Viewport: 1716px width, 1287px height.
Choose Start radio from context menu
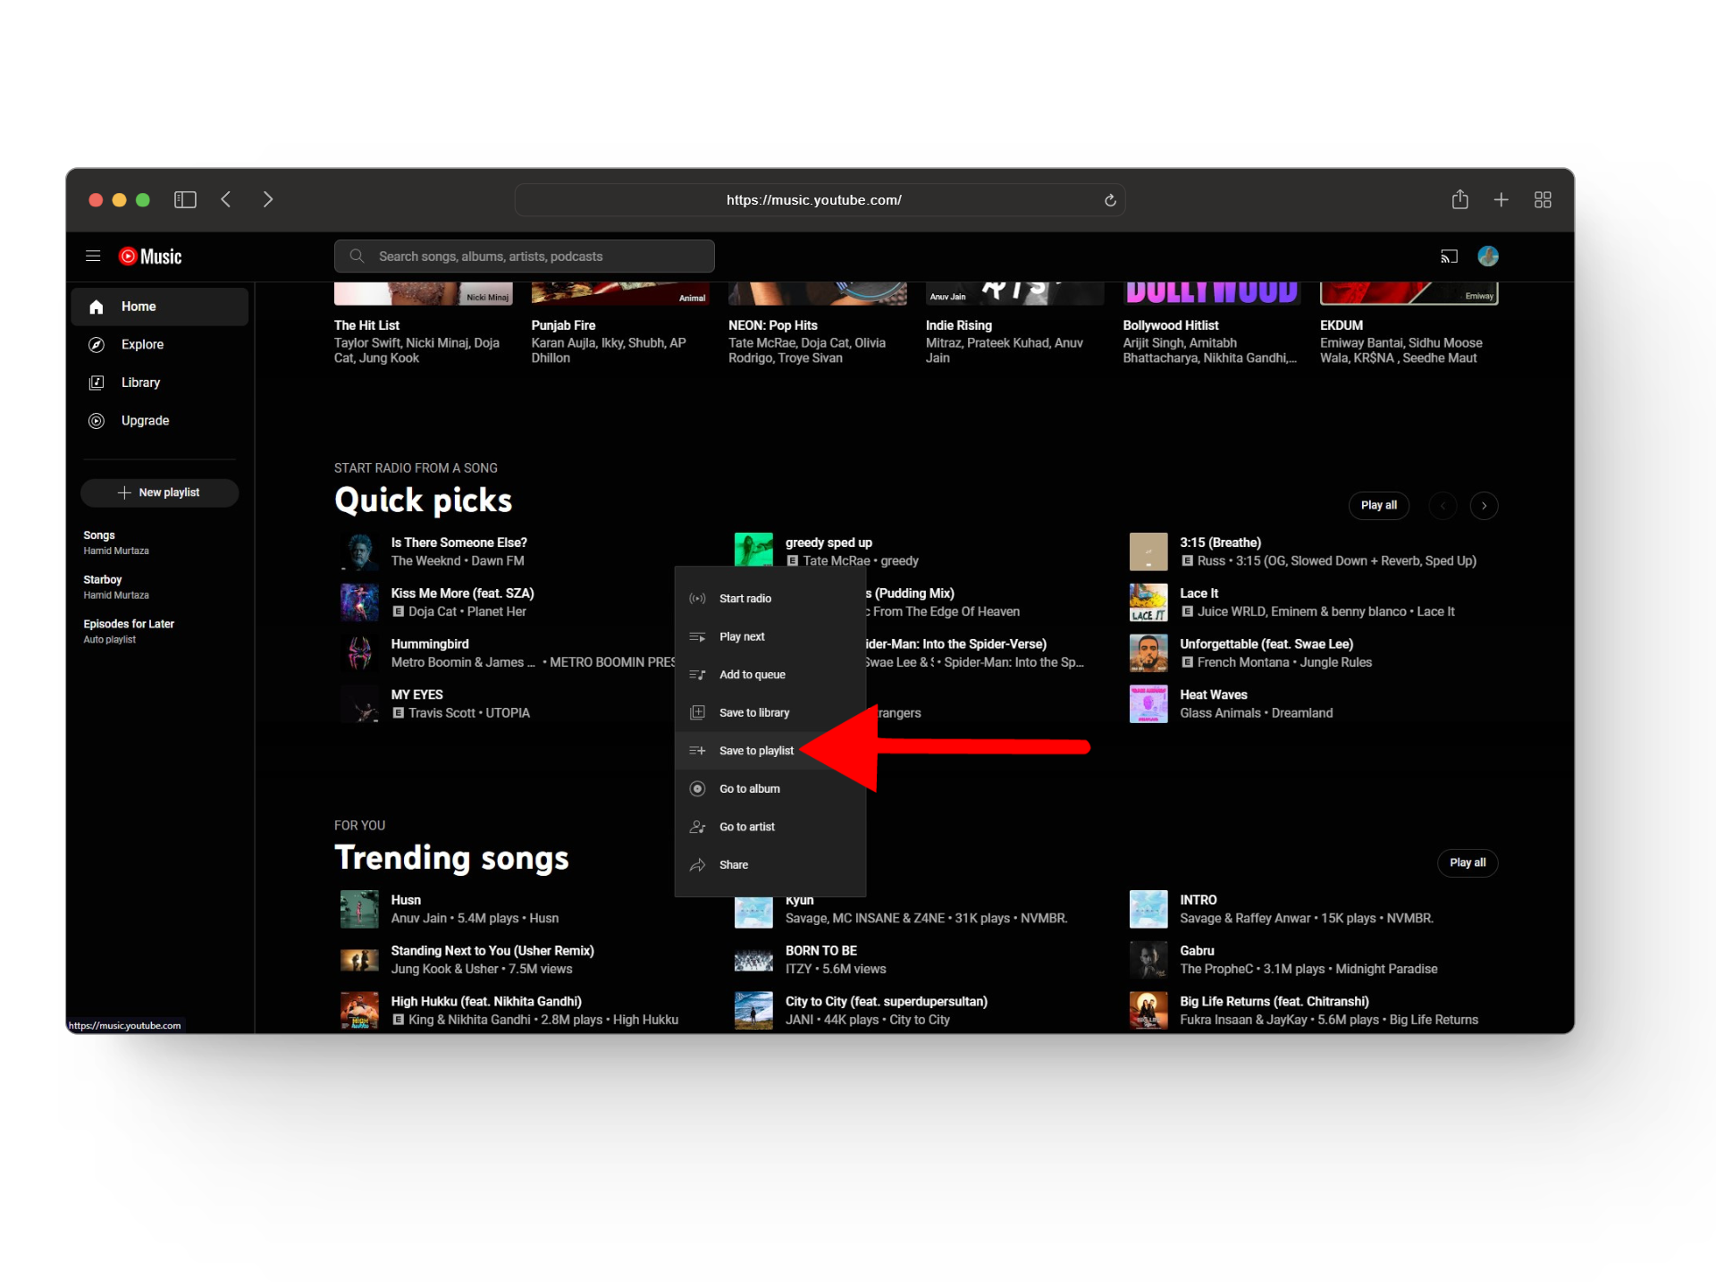(x=744, y=599)
